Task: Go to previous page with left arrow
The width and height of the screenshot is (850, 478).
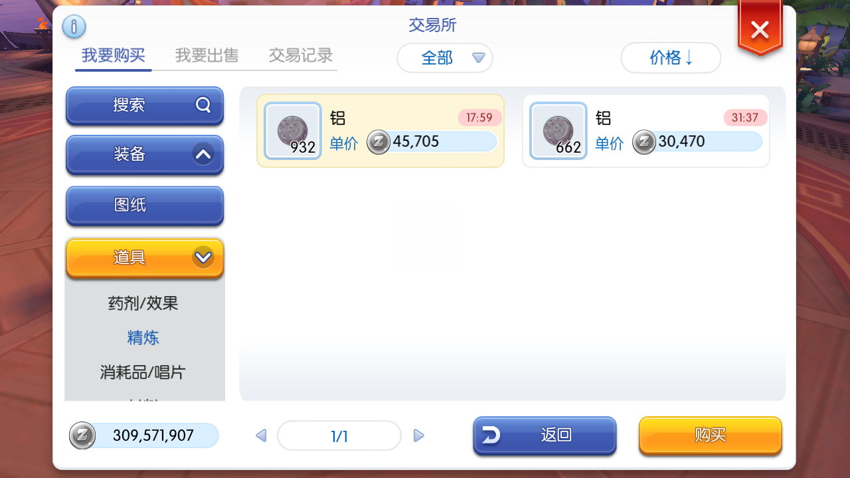Action: click(261, 436)
